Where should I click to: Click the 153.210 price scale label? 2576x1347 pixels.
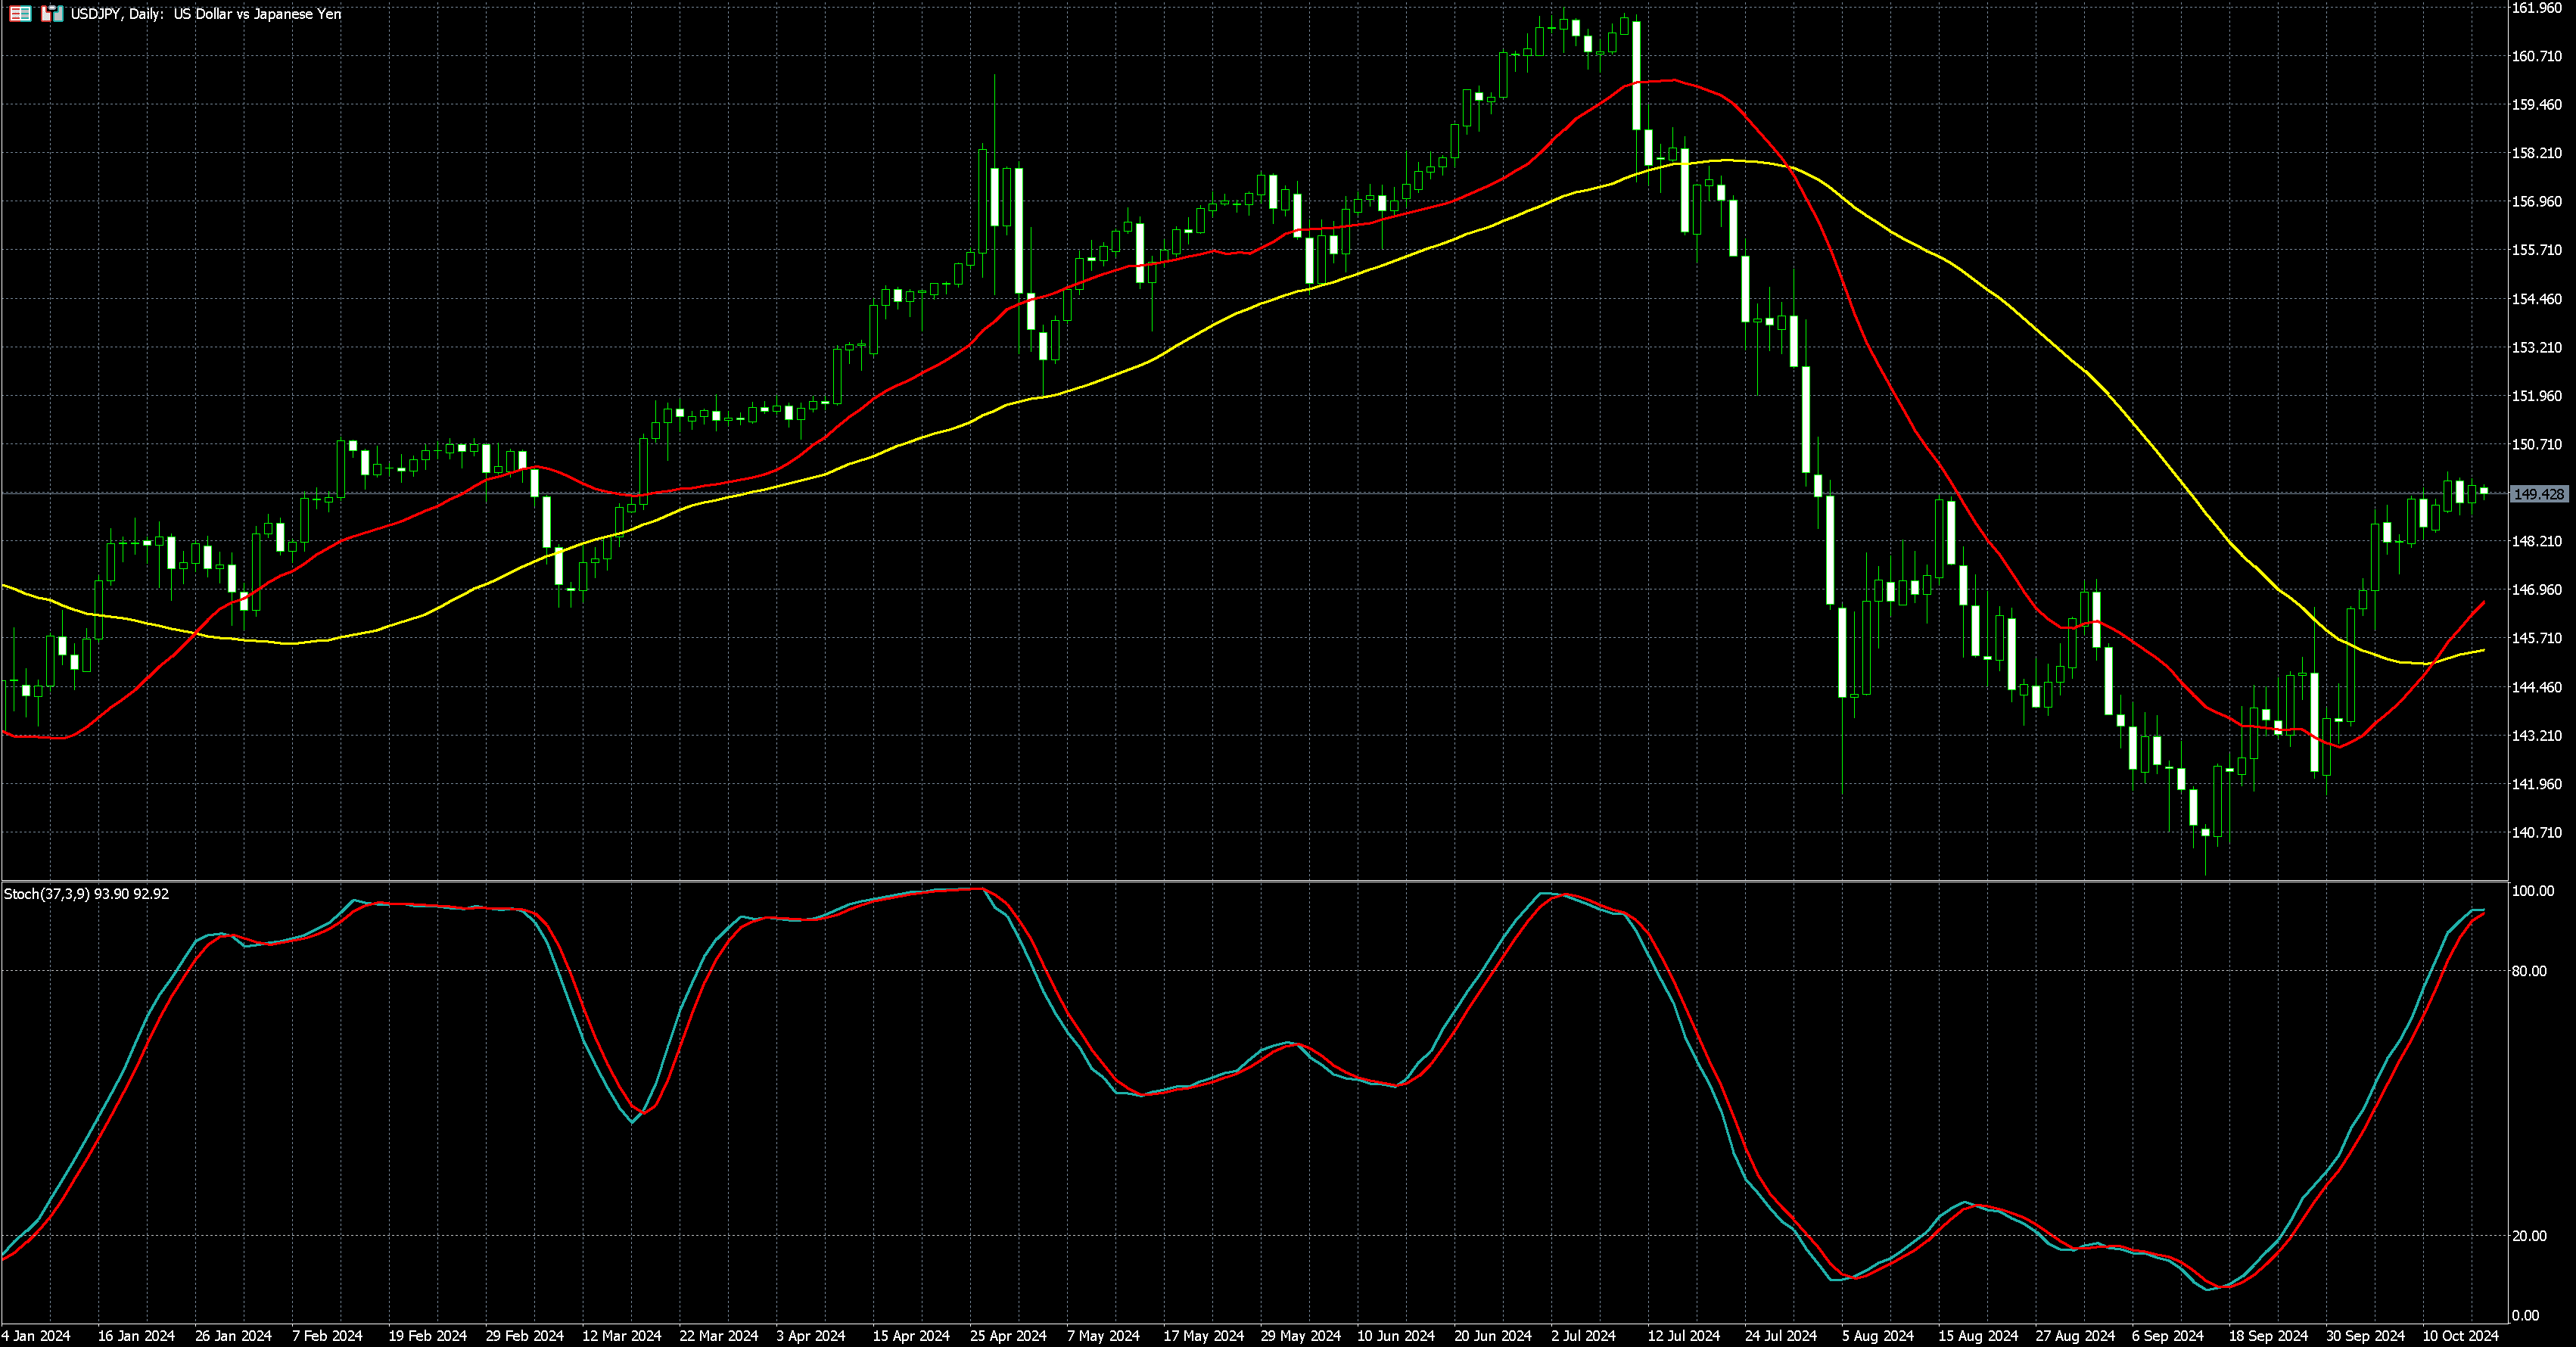coord(2536,347)
